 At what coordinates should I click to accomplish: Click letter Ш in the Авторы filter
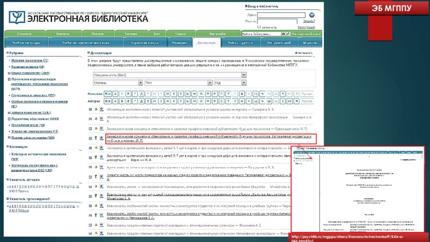[x=269, y=101]
